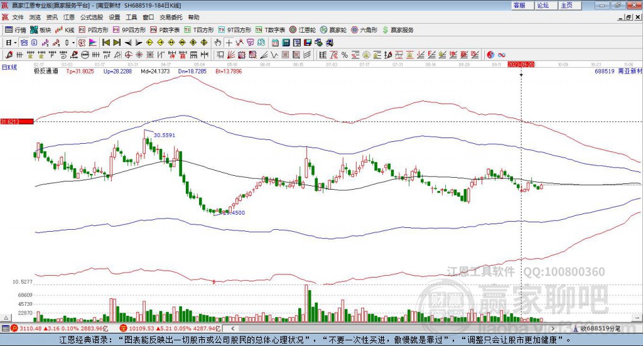Image resolution: width=643 pixels, height=346 pixels.
Task: Open the 赢家轮 wheel tool
Action: click(x=333, y=30)
